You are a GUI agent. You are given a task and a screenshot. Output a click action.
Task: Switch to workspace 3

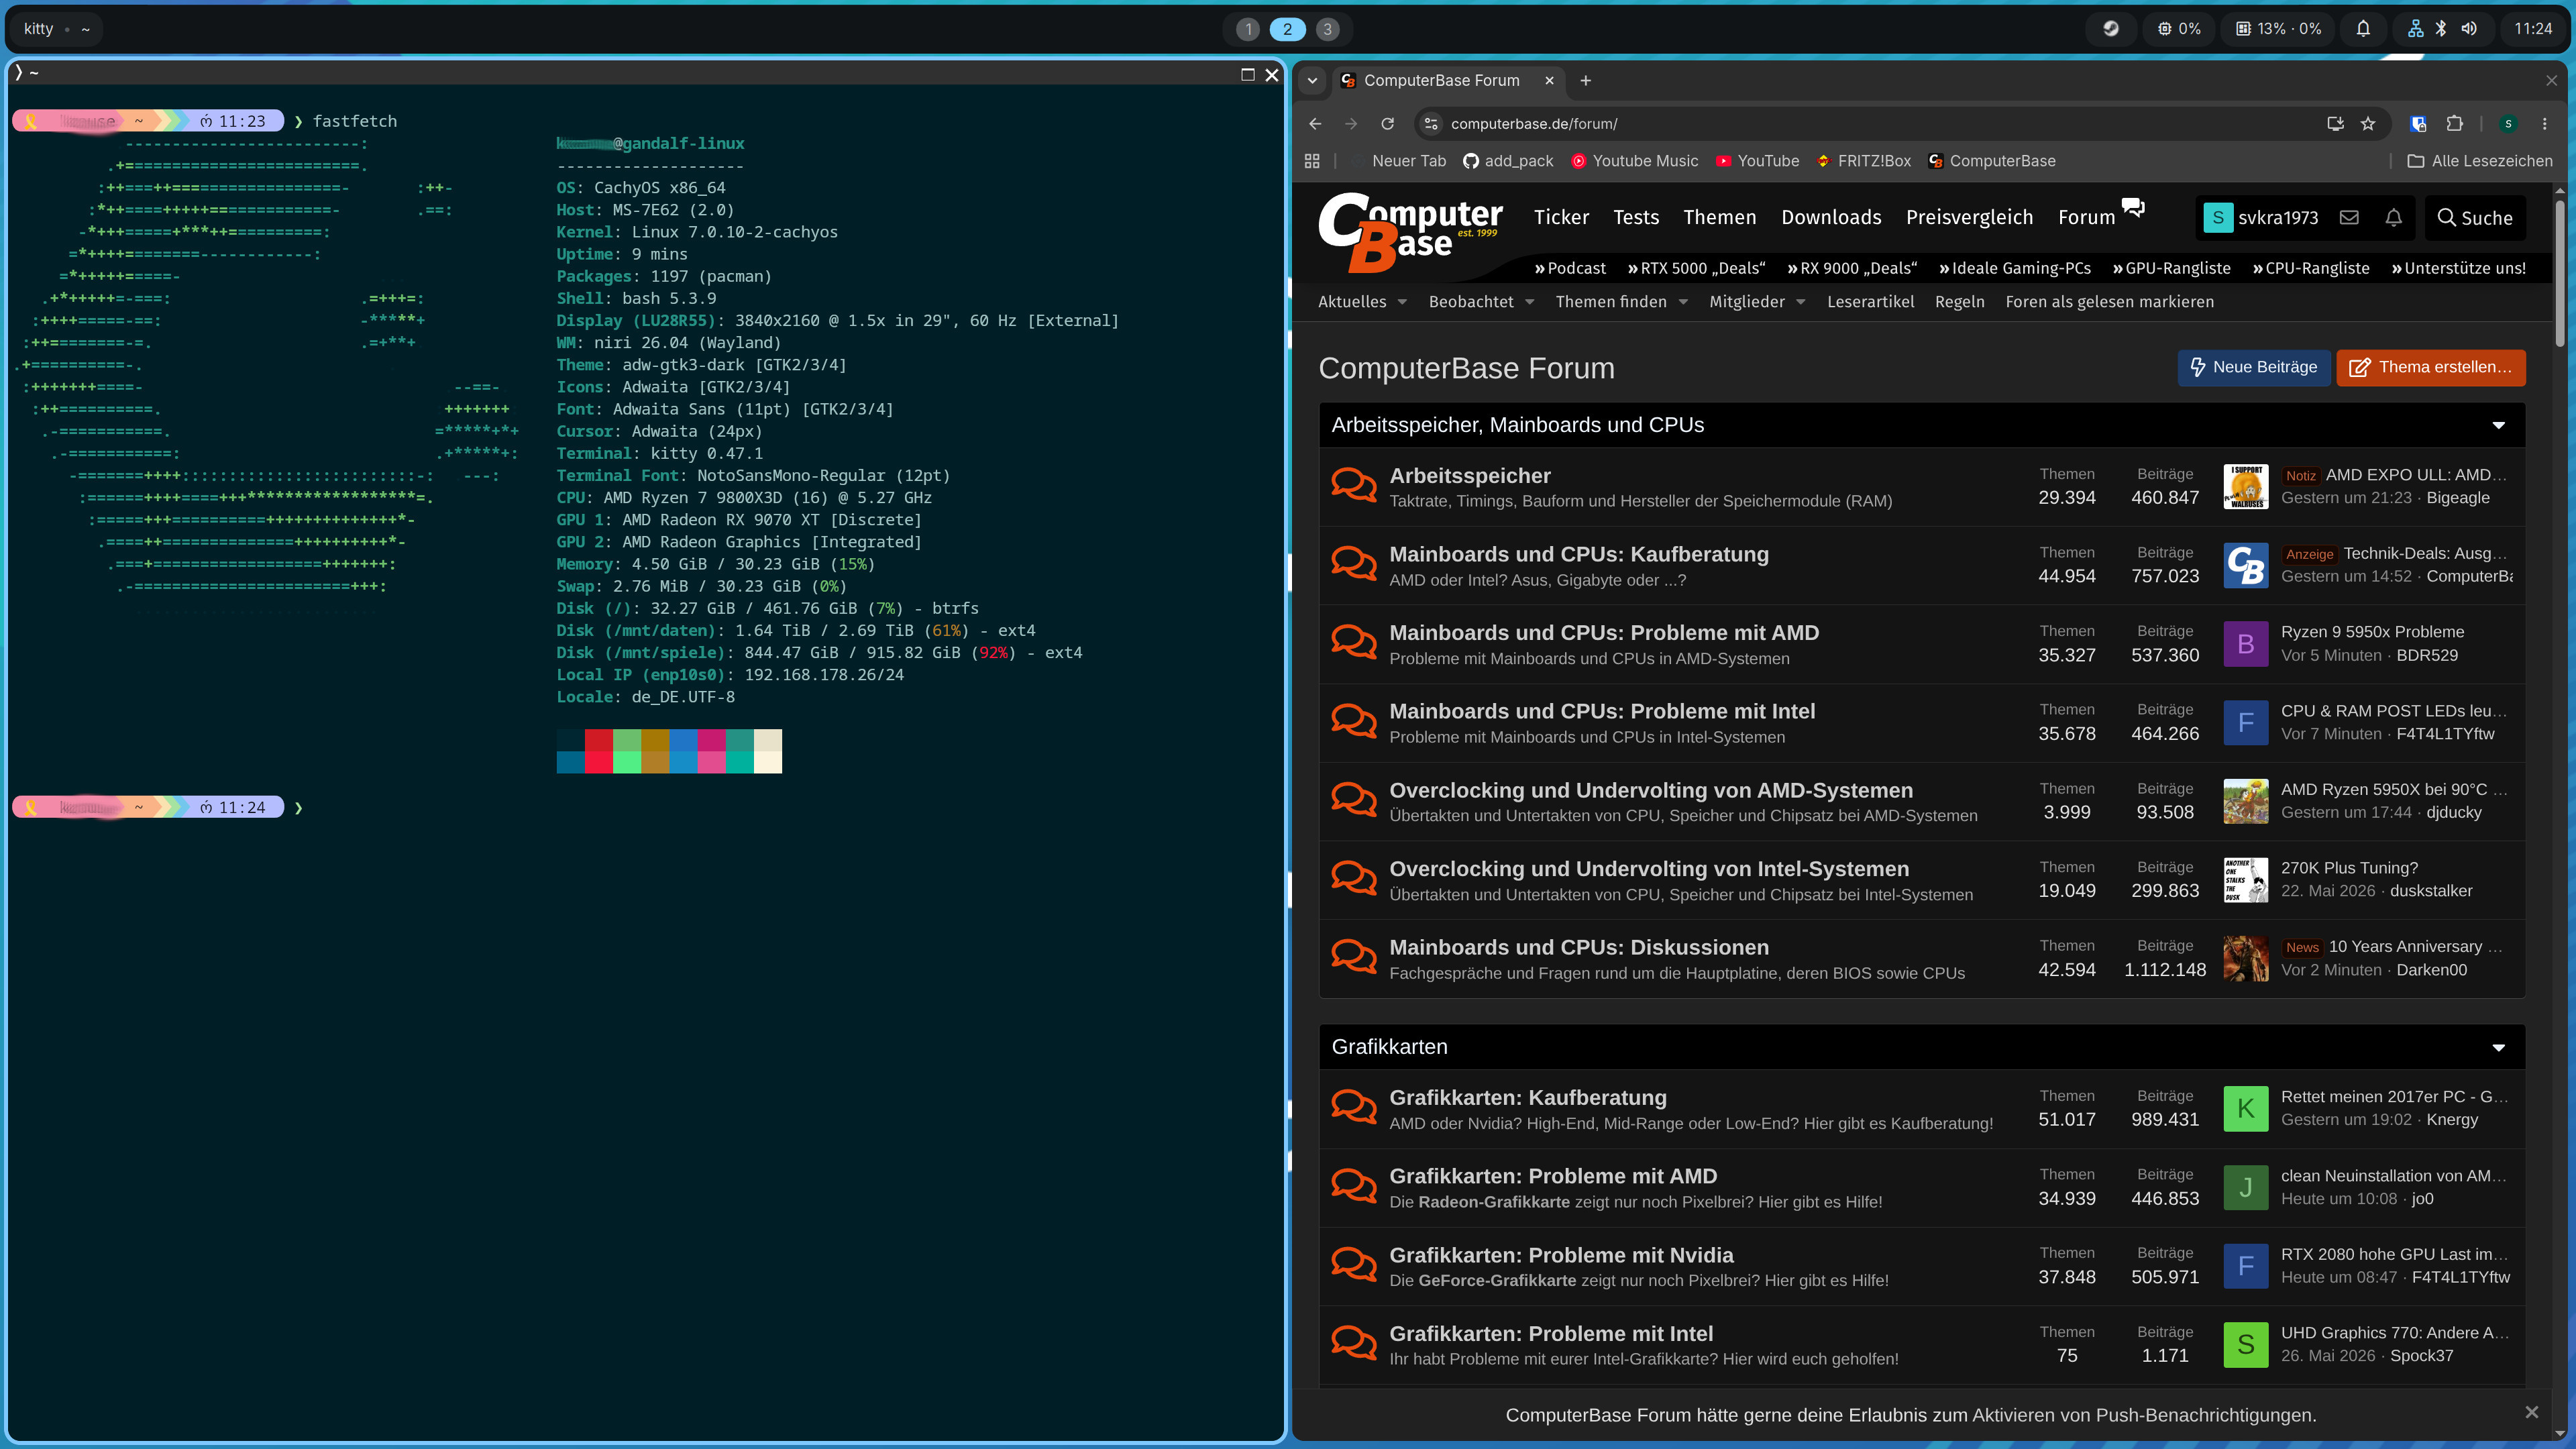pos(1327,29)
